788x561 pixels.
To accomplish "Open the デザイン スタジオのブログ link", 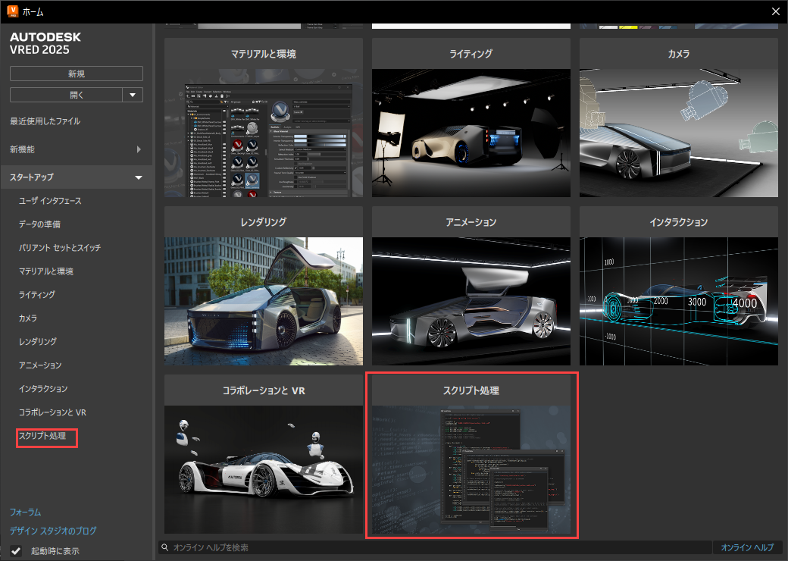I will click(53, 531).
